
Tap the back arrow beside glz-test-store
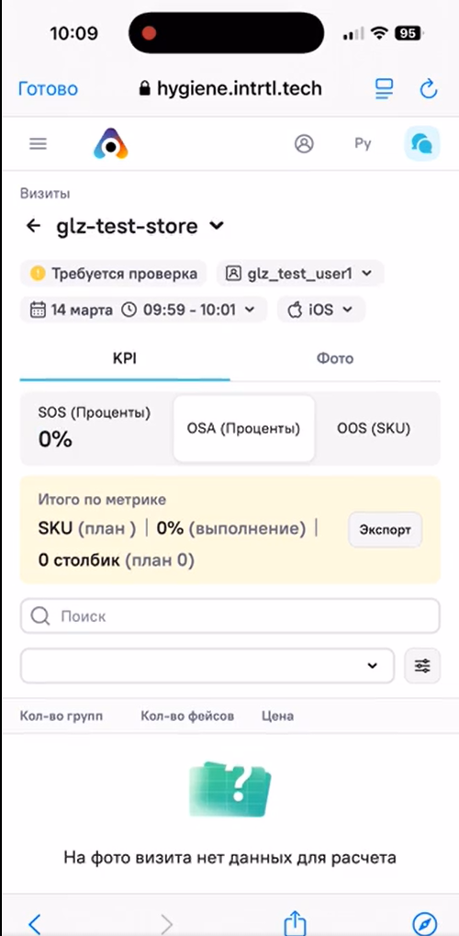pos(33,226)
